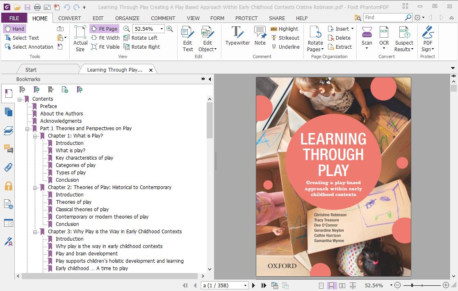Click the Find search field
This screenshot has height=291, width=458.
[384, 18]
